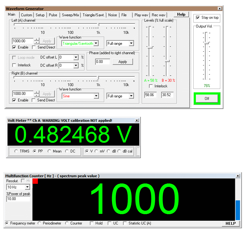Screen dimensions: 245x232
Task: Select dB cal units in Volt Meter
Action: tap(119, 151)
